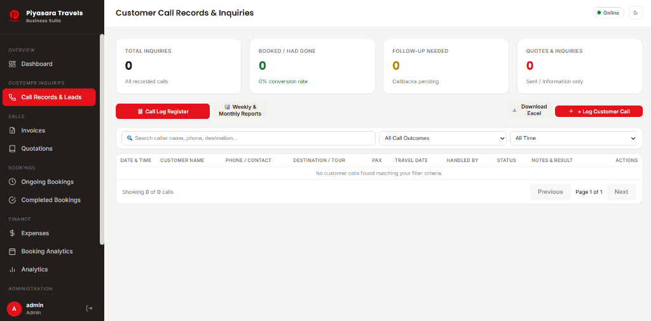Click the sidebar vertical scrollbar
Screen dimensions: 651x321
pyautogui.click(x=102, y=139)
